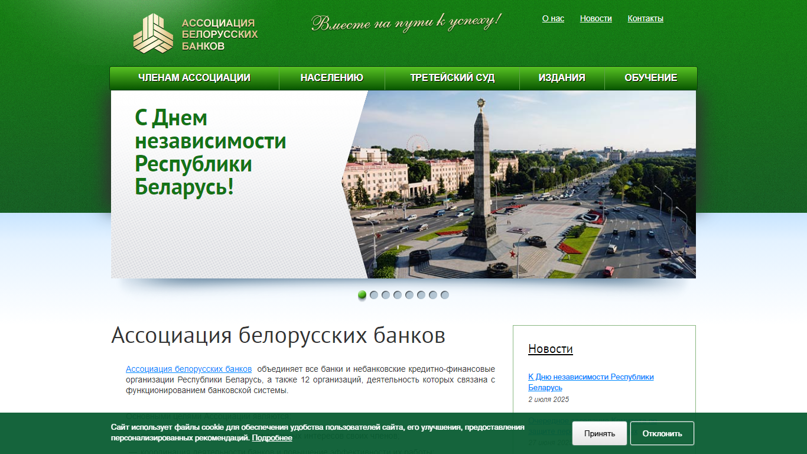This screenshot has width=807, height=454.
Task: Open the Контакты link
Action: click(x=645, y=18)
